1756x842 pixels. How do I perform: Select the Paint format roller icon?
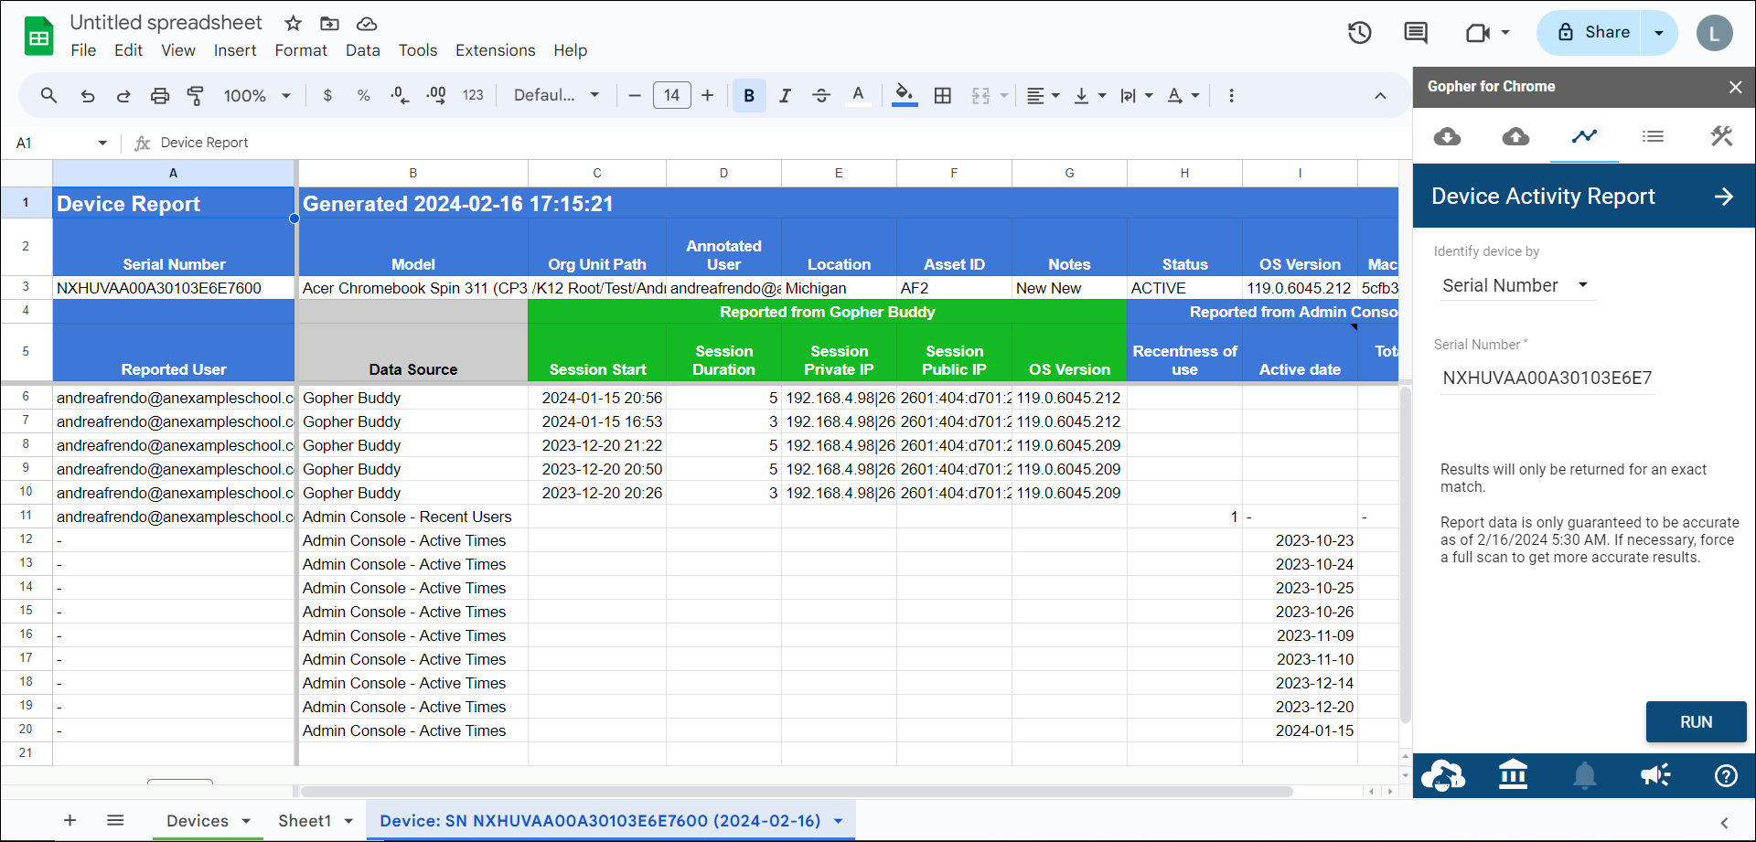tap(196, 95)
